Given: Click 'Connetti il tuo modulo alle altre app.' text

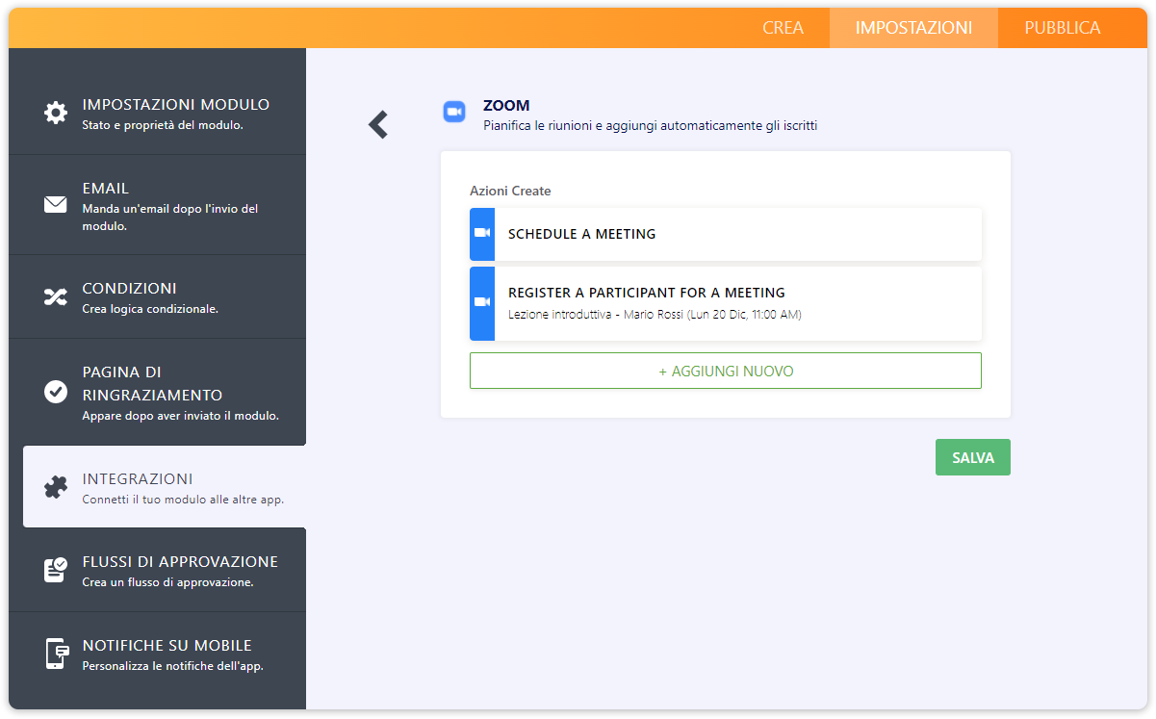Looking at the screenshot, I should (x=183, y=500).
